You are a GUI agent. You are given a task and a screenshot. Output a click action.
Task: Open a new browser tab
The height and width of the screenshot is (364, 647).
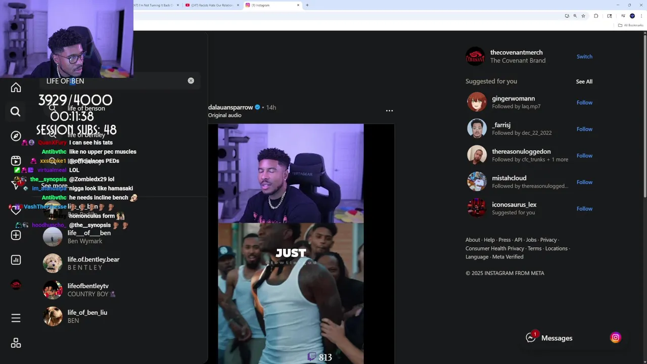(307, 5)
